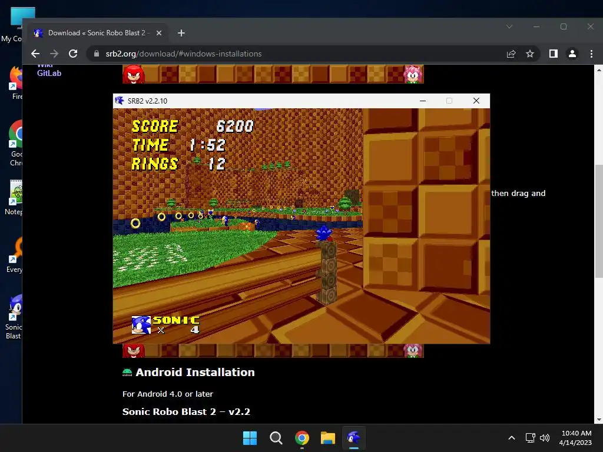Select the Firefox desktop shortcut

[x=15, y=82]
